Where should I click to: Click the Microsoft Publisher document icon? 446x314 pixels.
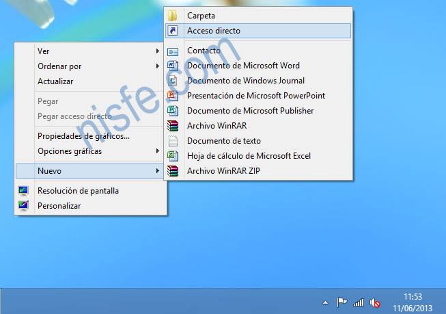tap(173, 111)
